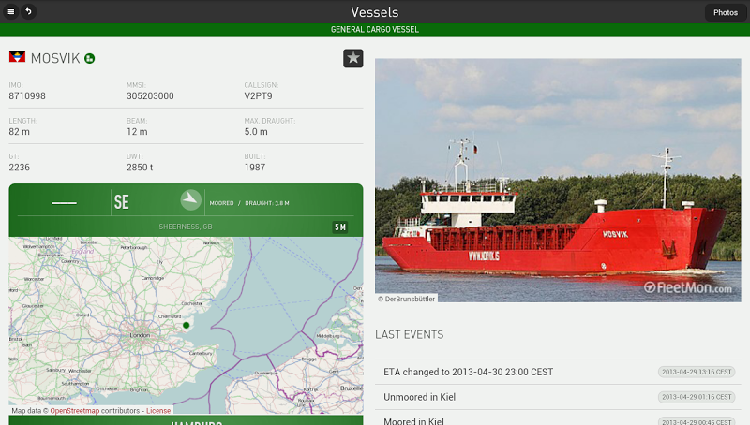Click the heading direction compass icon
The height and width of the screenshot is (425, 750).
[x=190, y=200]
